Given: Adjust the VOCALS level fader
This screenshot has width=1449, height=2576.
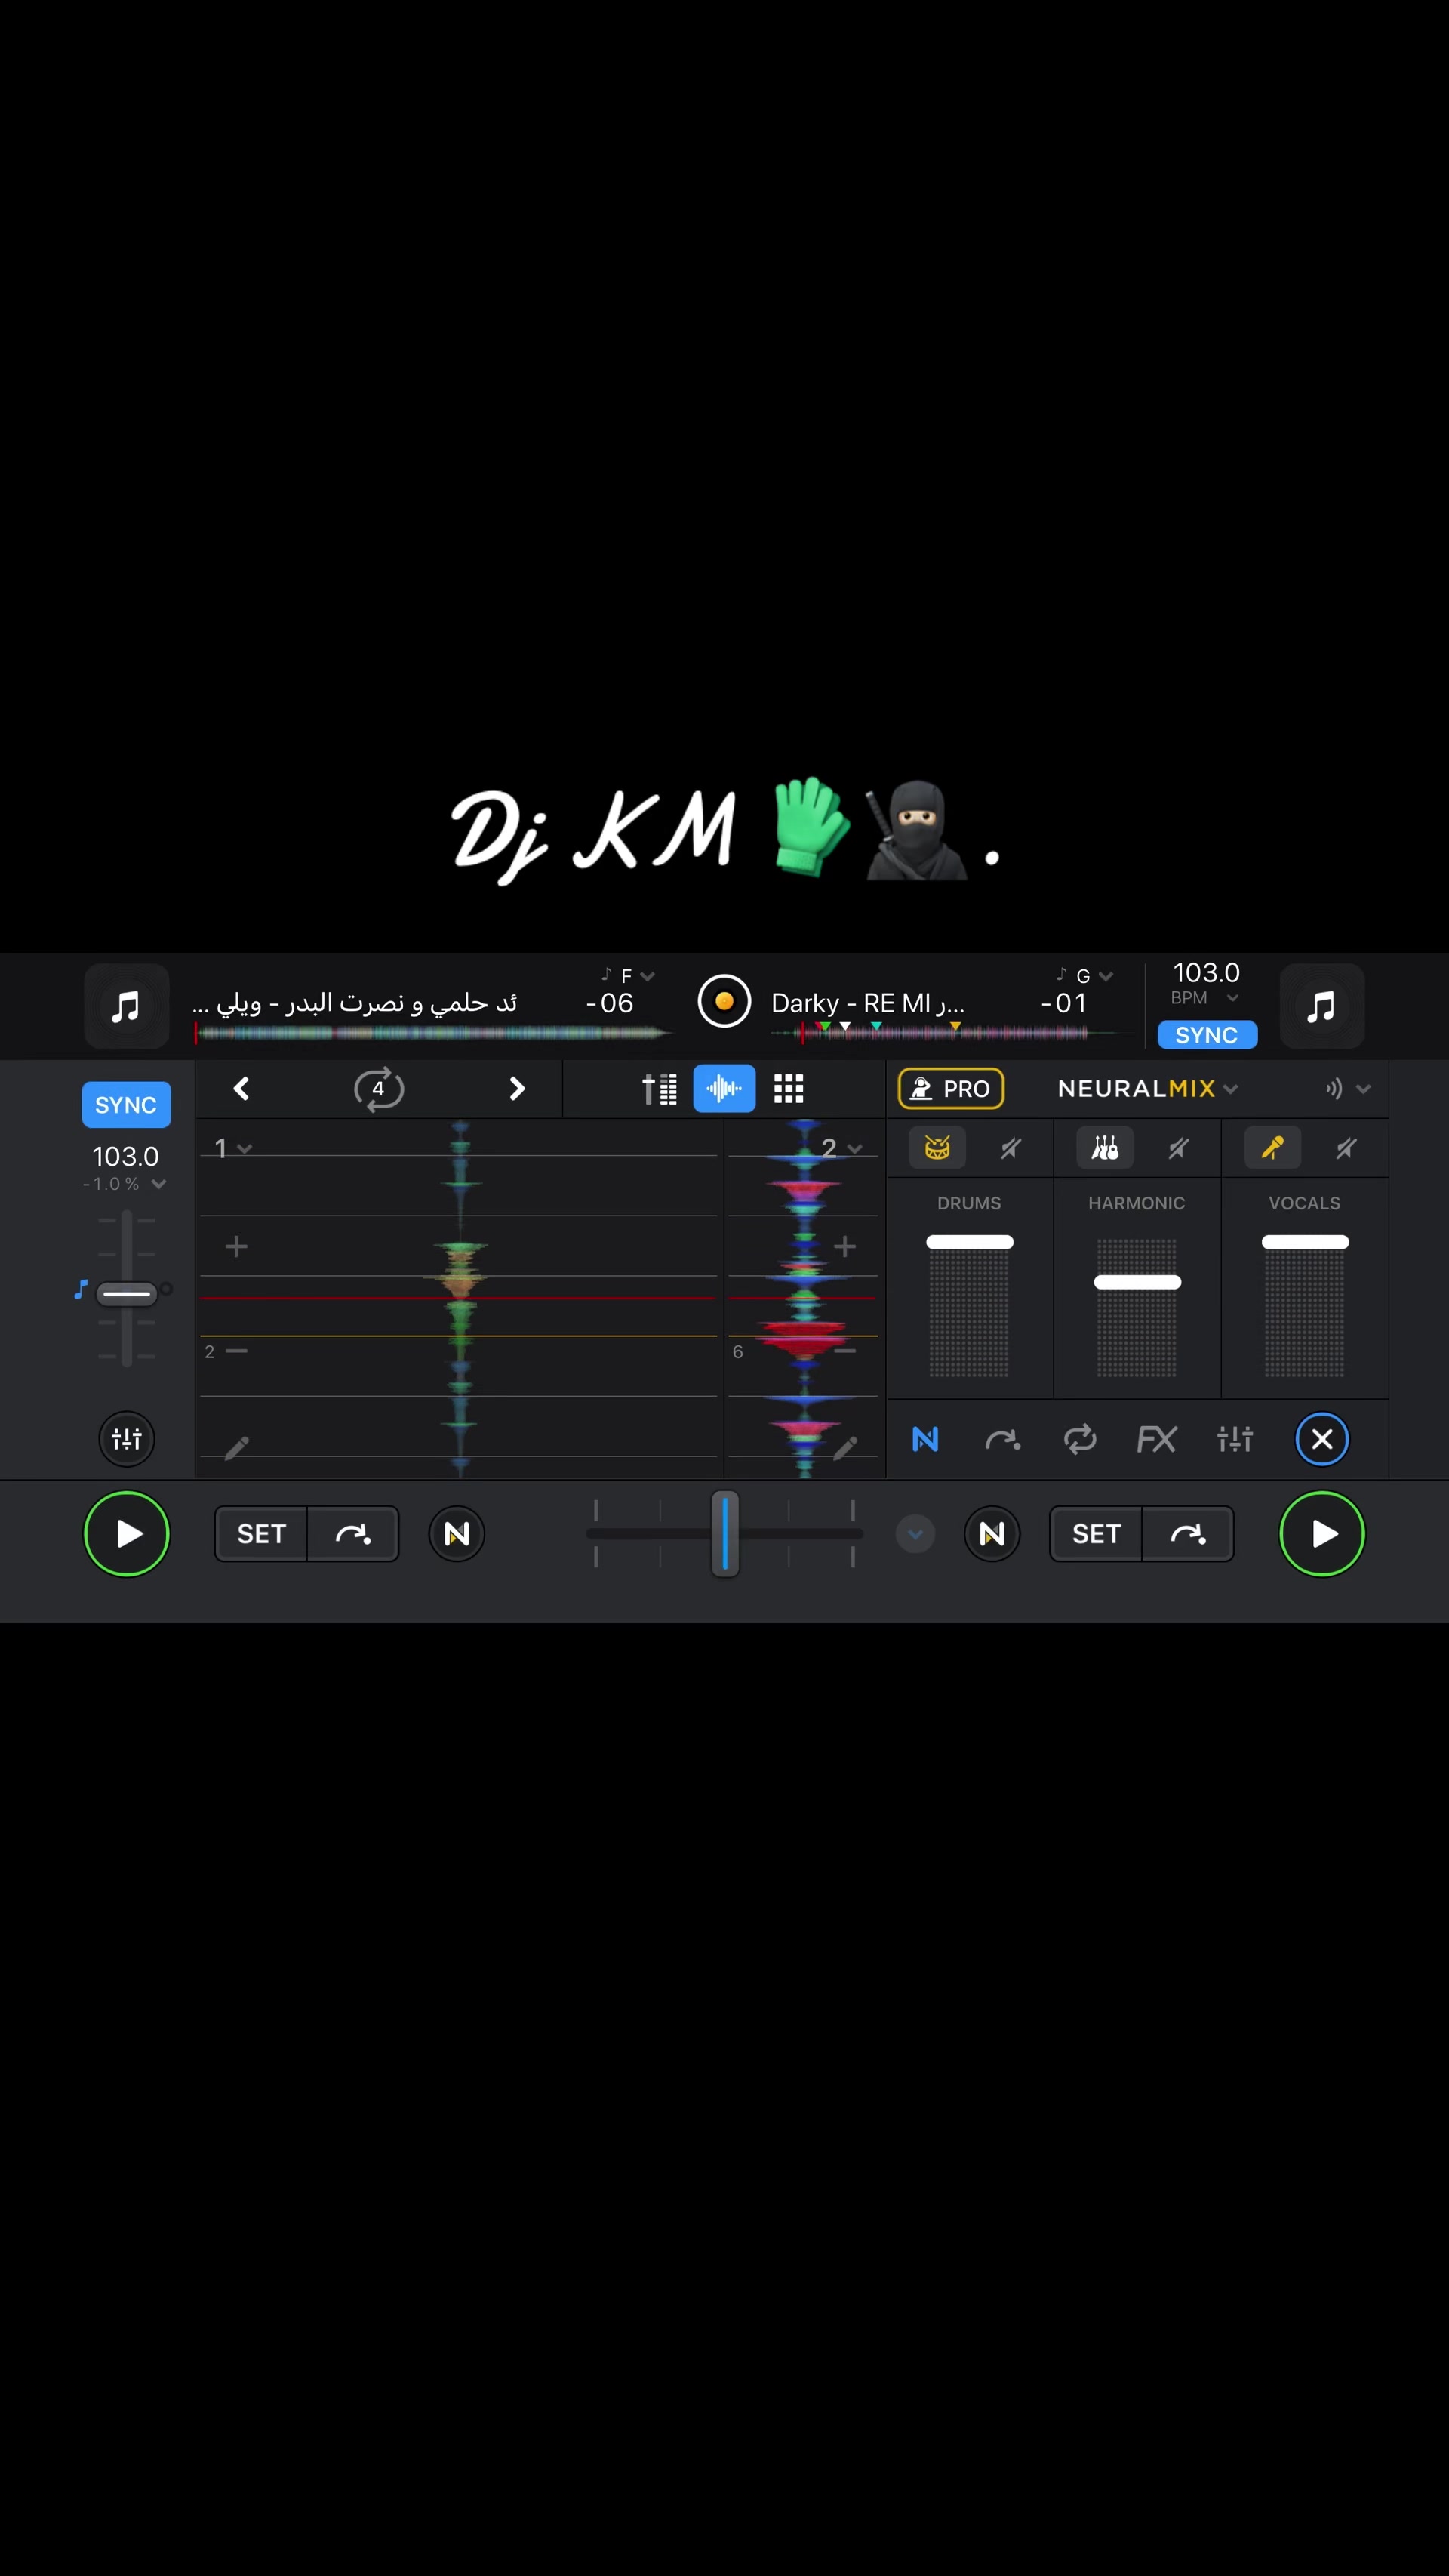Looking at the screenshot, I should 1305,1242.
